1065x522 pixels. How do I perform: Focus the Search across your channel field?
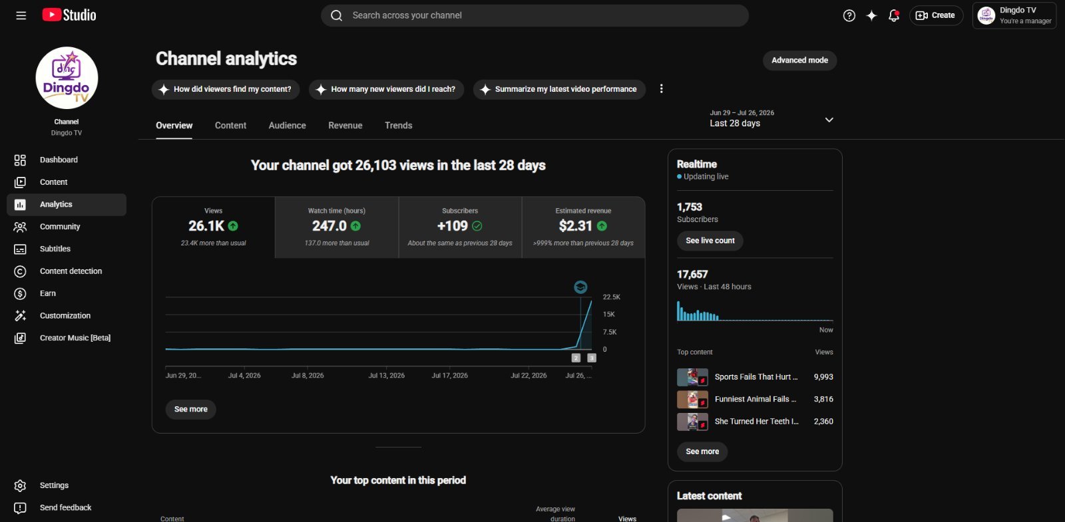tap(534, 15)
